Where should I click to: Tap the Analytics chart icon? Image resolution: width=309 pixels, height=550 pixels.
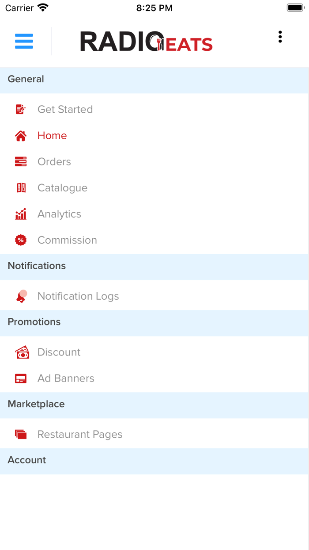pyautogui.click(x=21, y=214)
